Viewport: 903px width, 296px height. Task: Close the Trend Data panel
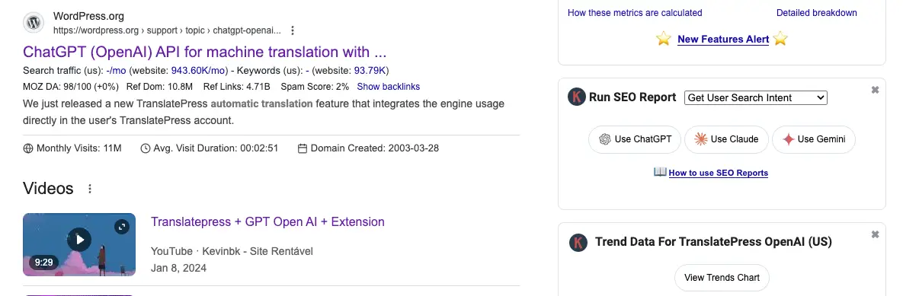click(x=876, y=234)
